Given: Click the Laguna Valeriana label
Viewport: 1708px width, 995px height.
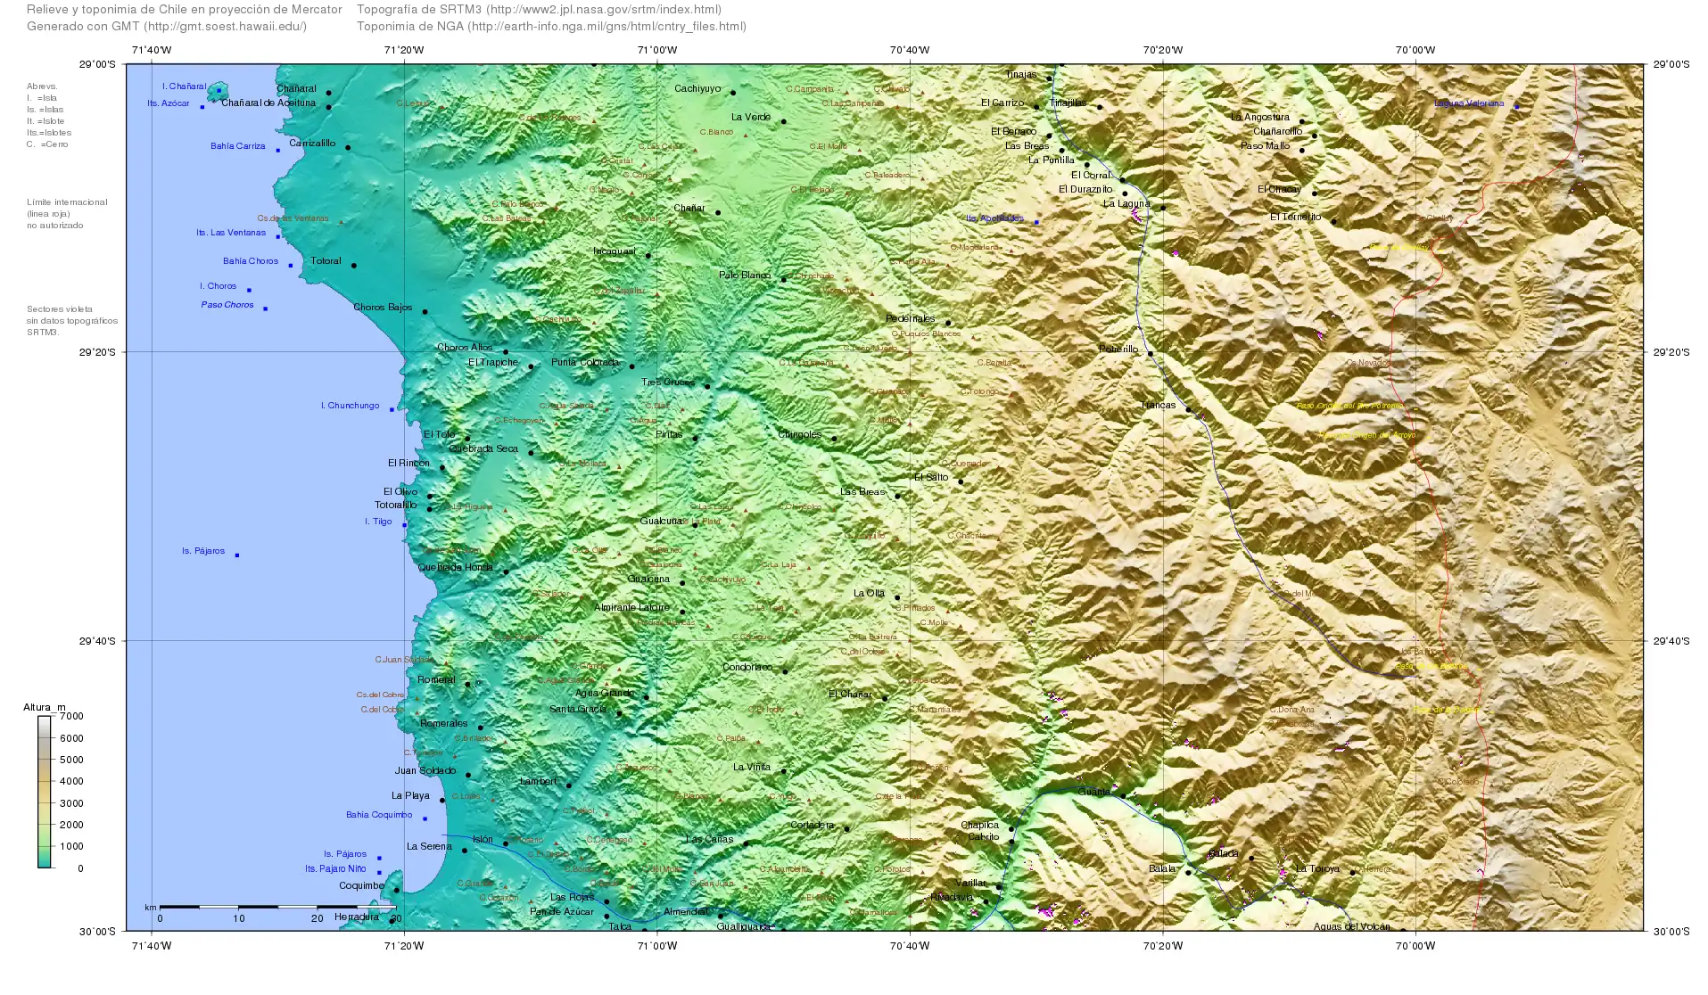Looking at the screenshot, I should pyautogui.click(x=1470, y=104).
